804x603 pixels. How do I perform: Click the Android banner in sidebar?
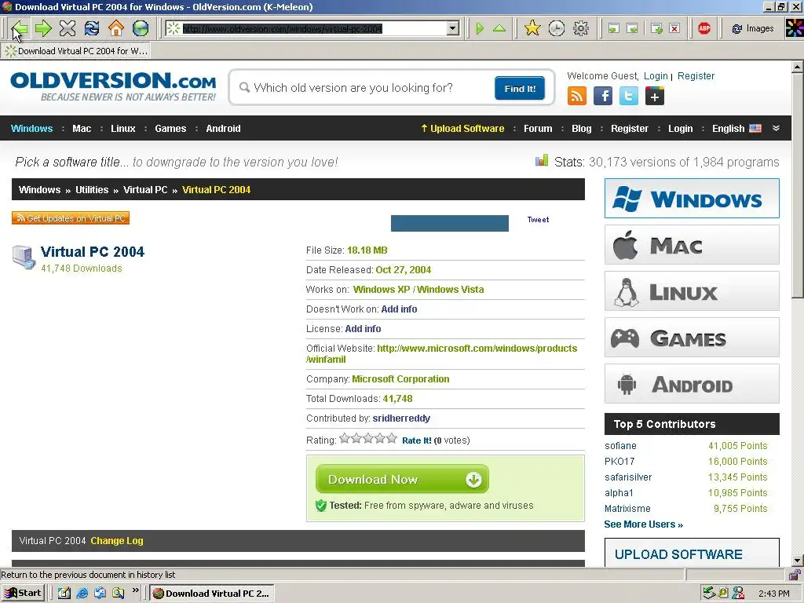(692, 383)
